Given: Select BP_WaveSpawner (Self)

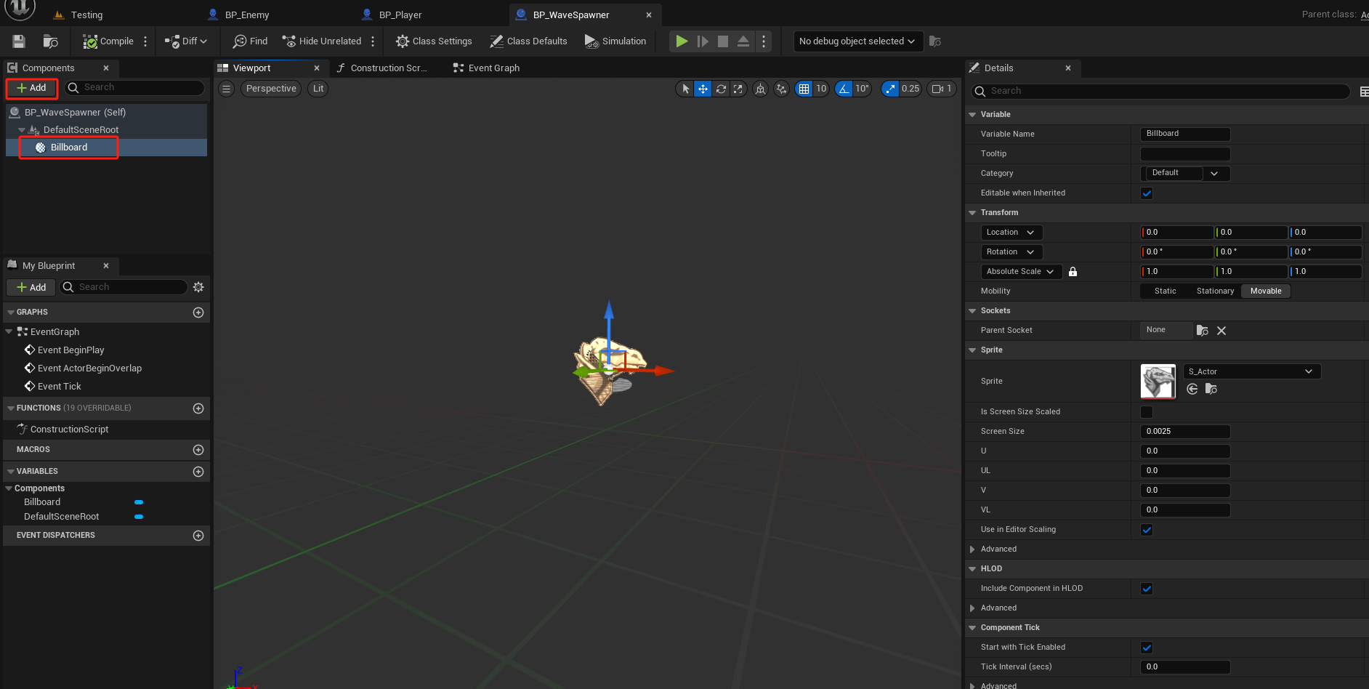Looking at the screenshot, I should [75, 113].
